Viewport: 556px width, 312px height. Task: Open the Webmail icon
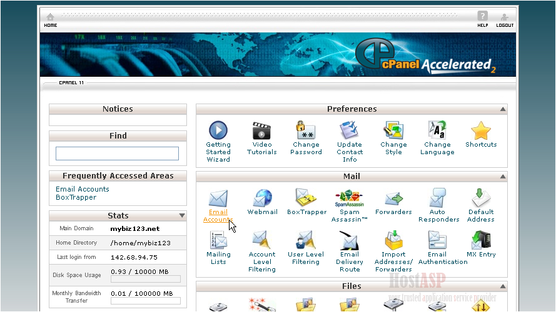coord(262,199)
